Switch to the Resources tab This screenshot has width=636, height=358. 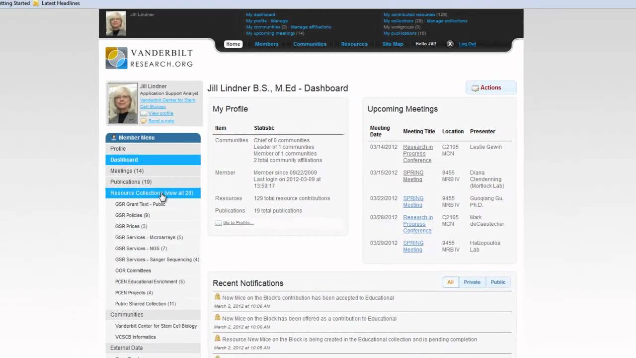point(354,44)
